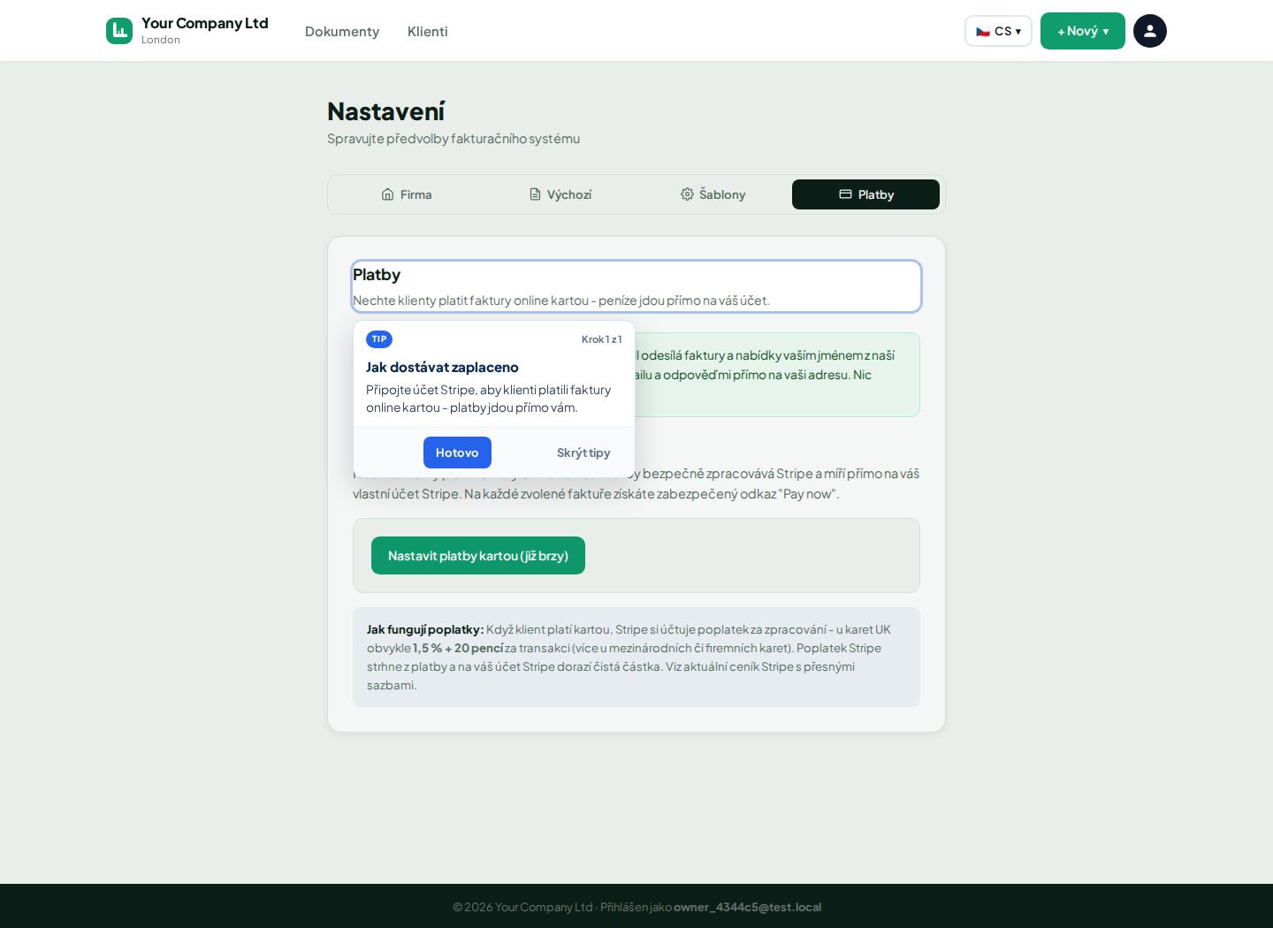Click owner_4344c5@test.local in the footer
Screen dimensions: 1273x928
click(x=748, y=907)
